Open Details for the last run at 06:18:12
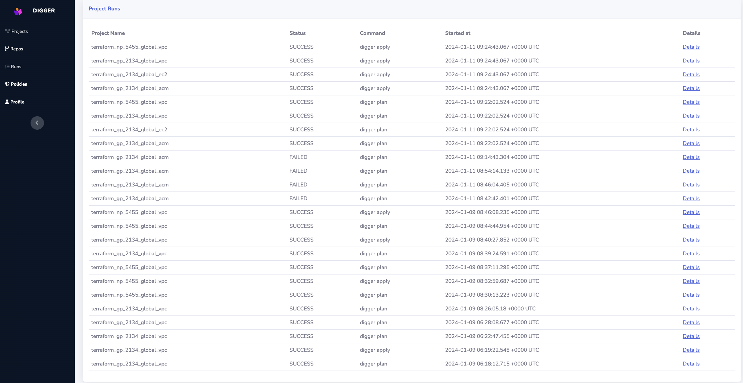743x383 pixels. pyautogui.click(x=691, y=364)
